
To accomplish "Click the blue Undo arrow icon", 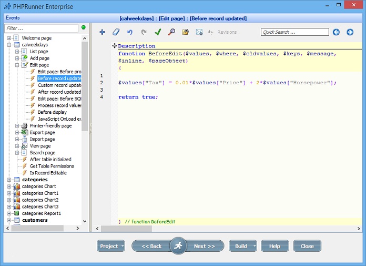I will [130, 32].
